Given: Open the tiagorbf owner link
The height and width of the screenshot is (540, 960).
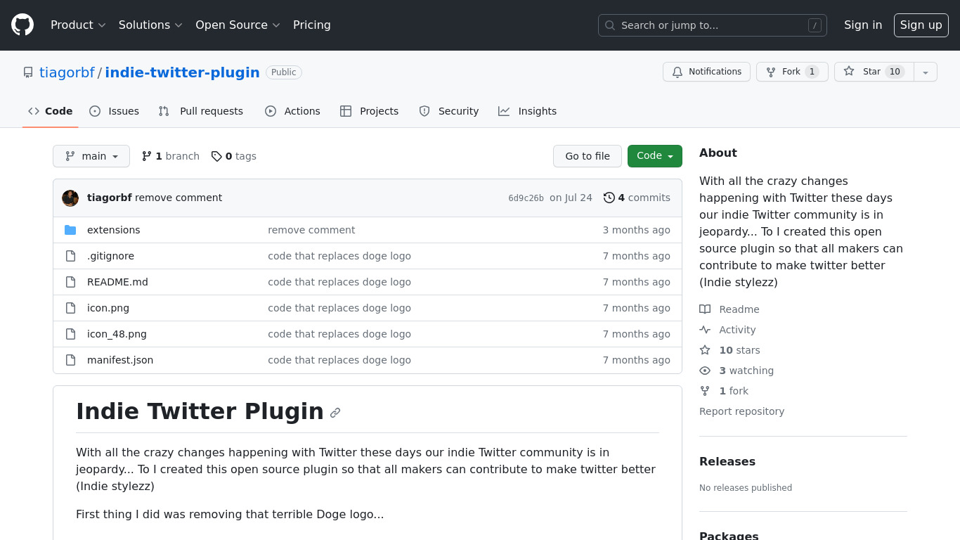Looking at the screenshot, I should click(x=67, y=72).
